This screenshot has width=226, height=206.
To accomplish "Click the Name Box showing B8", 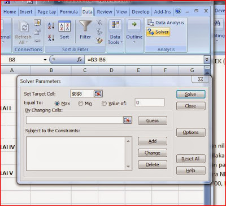I will [21, 60].
